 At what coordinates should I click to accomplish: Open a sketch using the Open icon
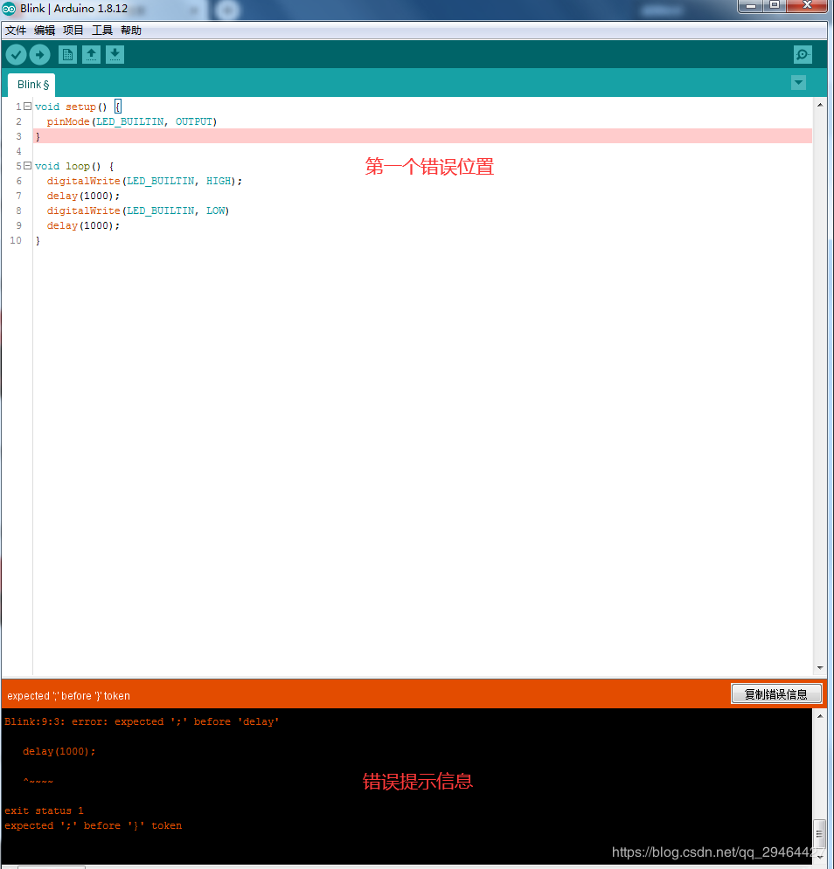click(91, 53)
